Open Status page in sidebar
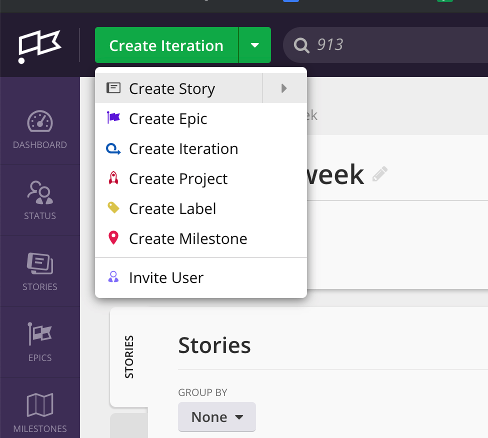 click(40, 200)
